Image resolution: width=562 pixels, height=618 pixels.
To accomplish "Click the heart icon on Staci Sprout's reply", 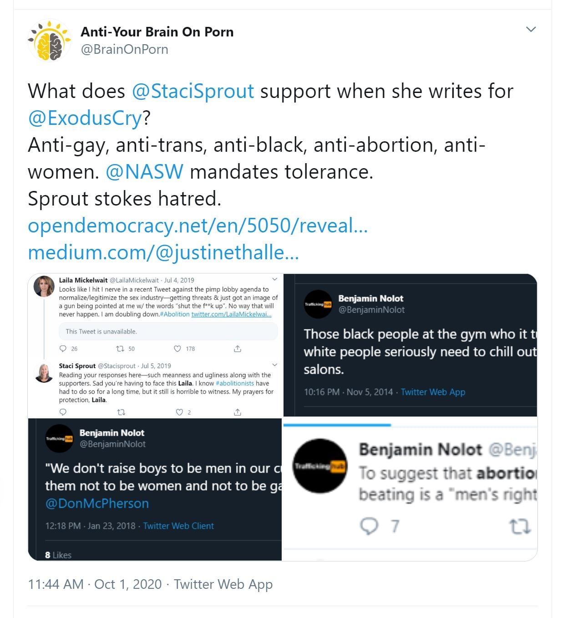I will tap(179, 412).
